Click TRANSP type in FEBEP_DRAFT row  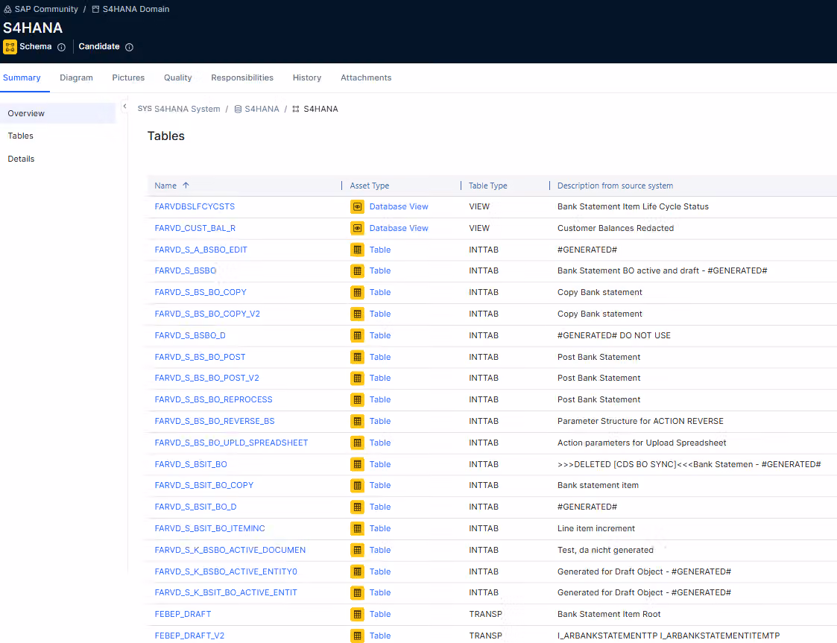pyautogui.click(x=485, y=614)
